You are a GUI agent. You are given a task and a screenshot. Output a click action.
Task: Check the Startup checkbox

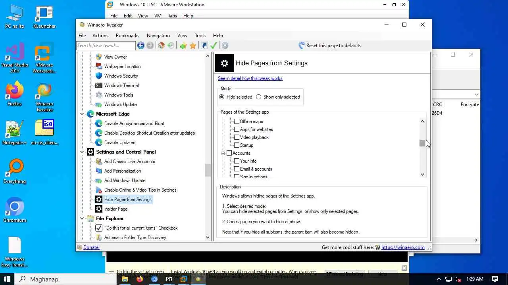(237, 145)
